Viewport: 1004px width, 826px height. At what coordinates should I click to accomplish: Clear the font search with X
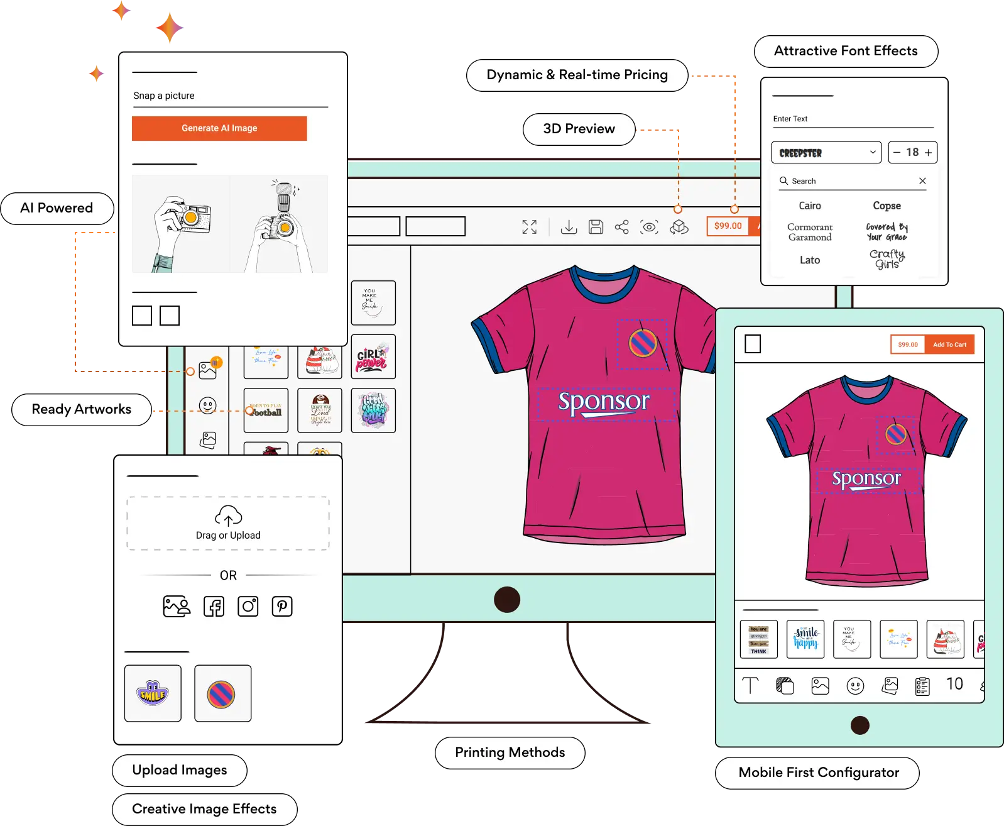922,181
